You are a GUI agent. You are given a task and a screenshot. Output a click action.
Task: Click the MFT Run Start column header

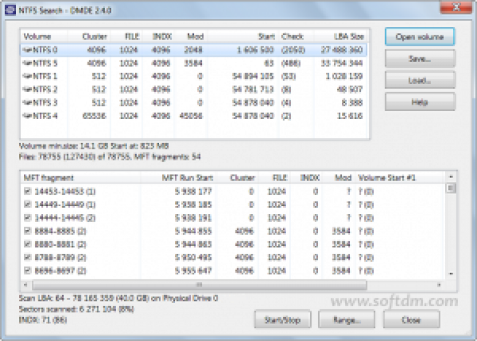(x=178, y=178)
